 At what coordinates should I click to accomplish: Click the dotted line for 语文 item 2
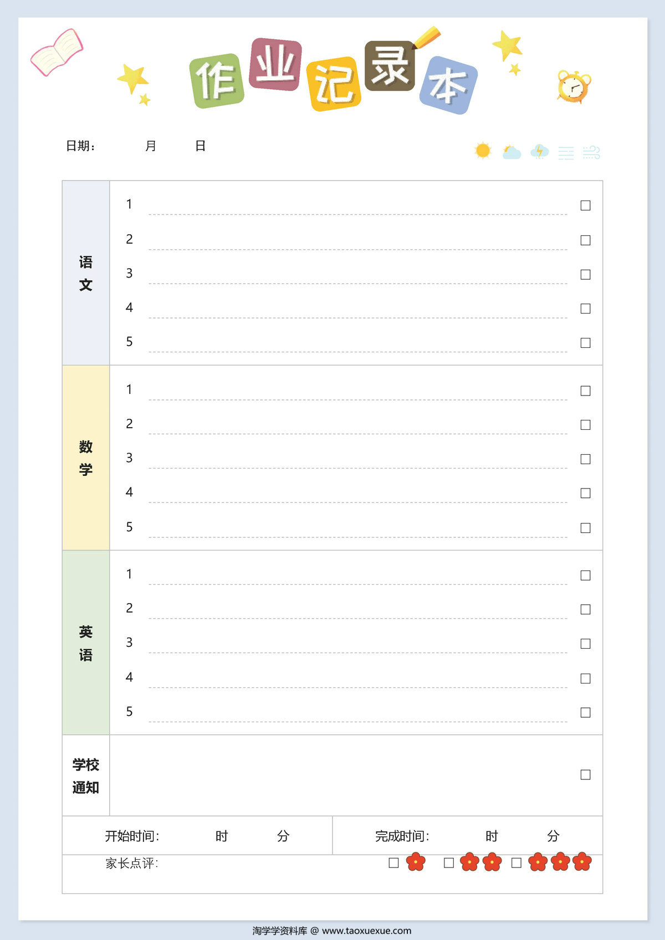(357, 249)
